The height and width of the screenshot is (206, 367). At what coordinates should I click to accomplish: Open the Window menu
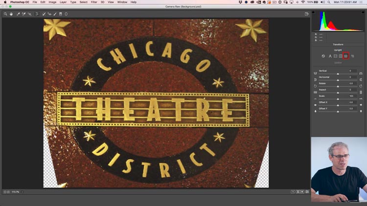pos(122,2)
